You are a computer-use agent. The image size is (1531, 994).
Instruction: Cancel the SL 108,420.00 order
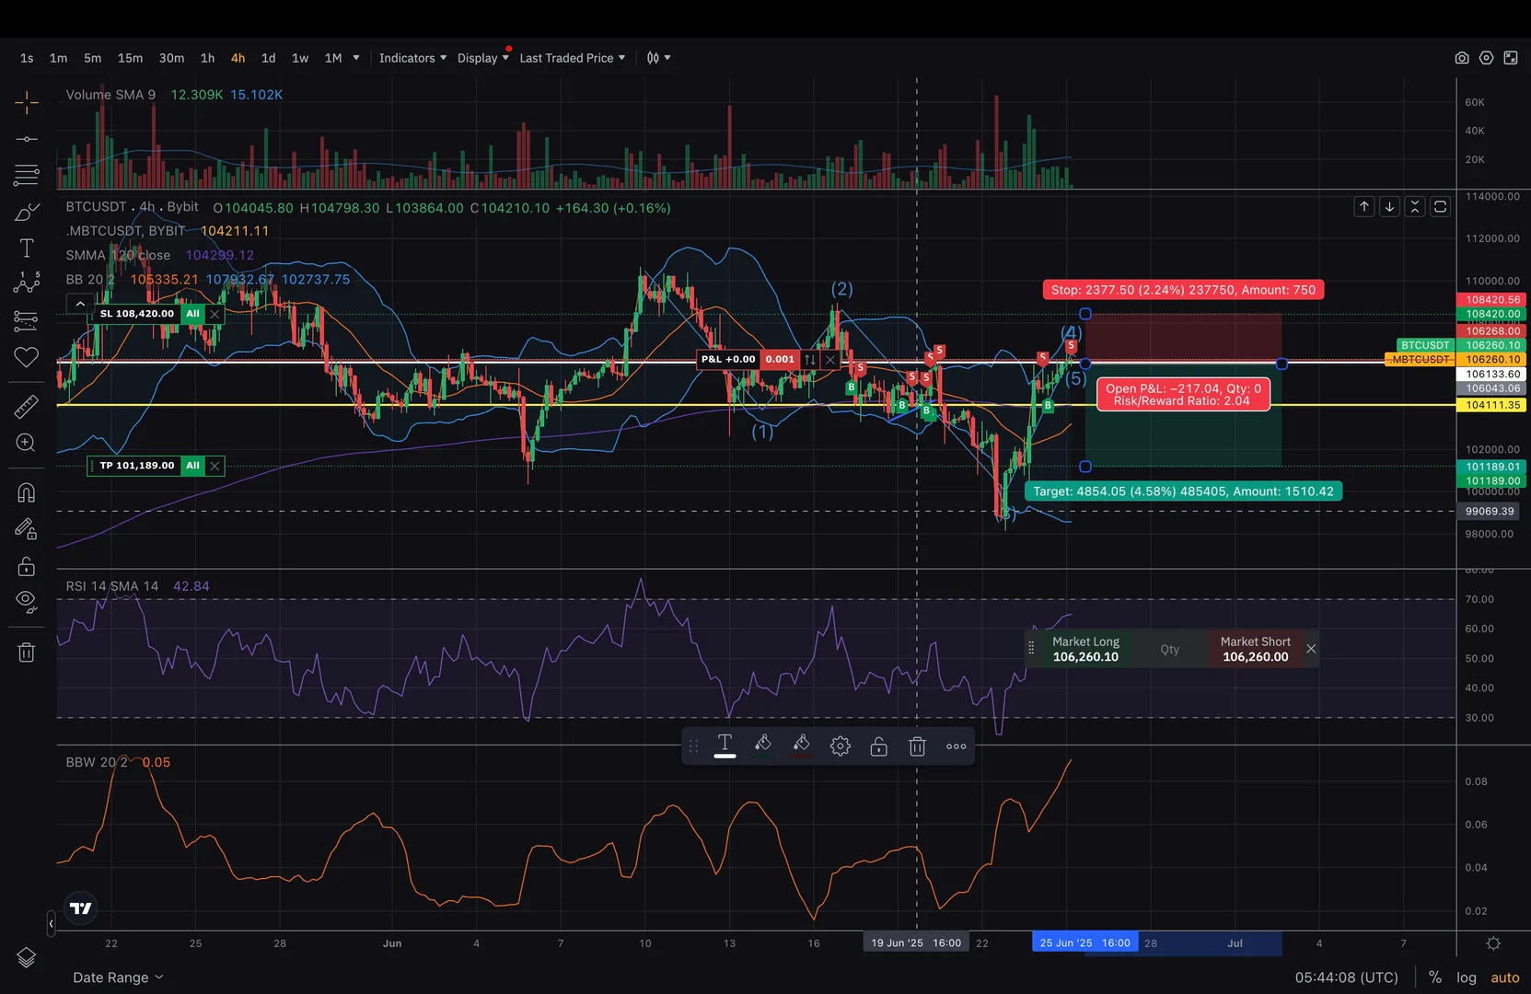point(215,314)
